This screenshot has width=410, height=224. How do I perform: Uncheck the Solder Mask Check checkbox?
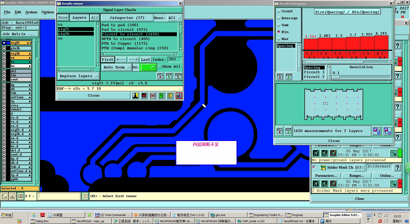click(314, 167)
